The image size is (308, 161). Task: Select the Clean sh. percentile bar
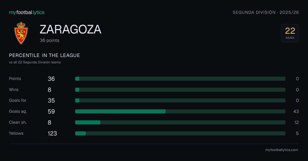tap(180, 122)
